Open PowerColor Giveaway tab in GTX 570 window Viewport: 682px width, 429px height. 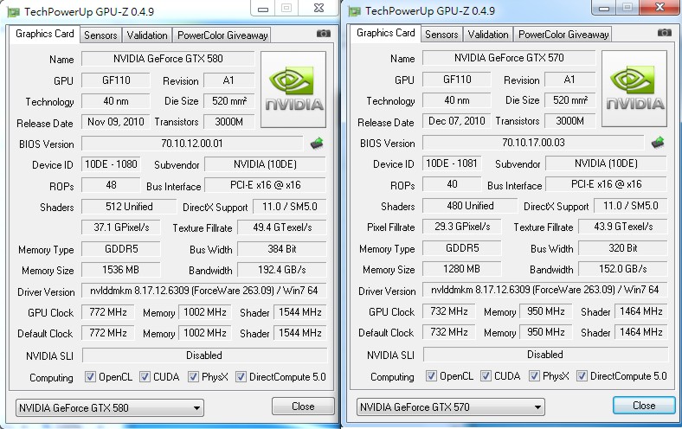[563, 35]
